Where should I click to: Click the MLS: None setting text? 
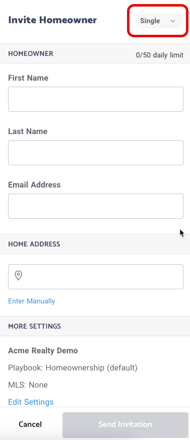tap(28, 385)
